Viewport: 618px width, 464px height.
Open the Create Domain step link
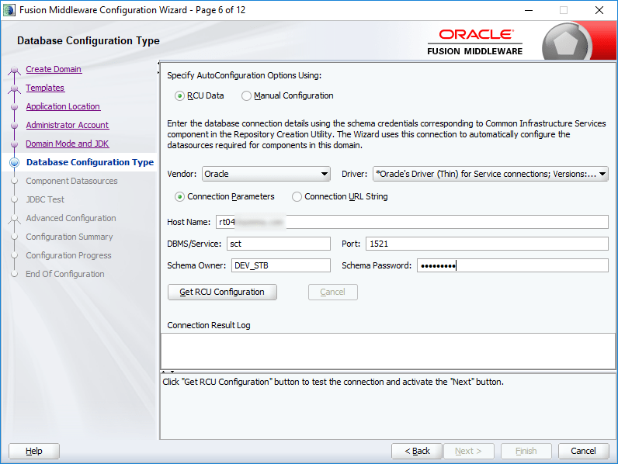click(54, 69)
